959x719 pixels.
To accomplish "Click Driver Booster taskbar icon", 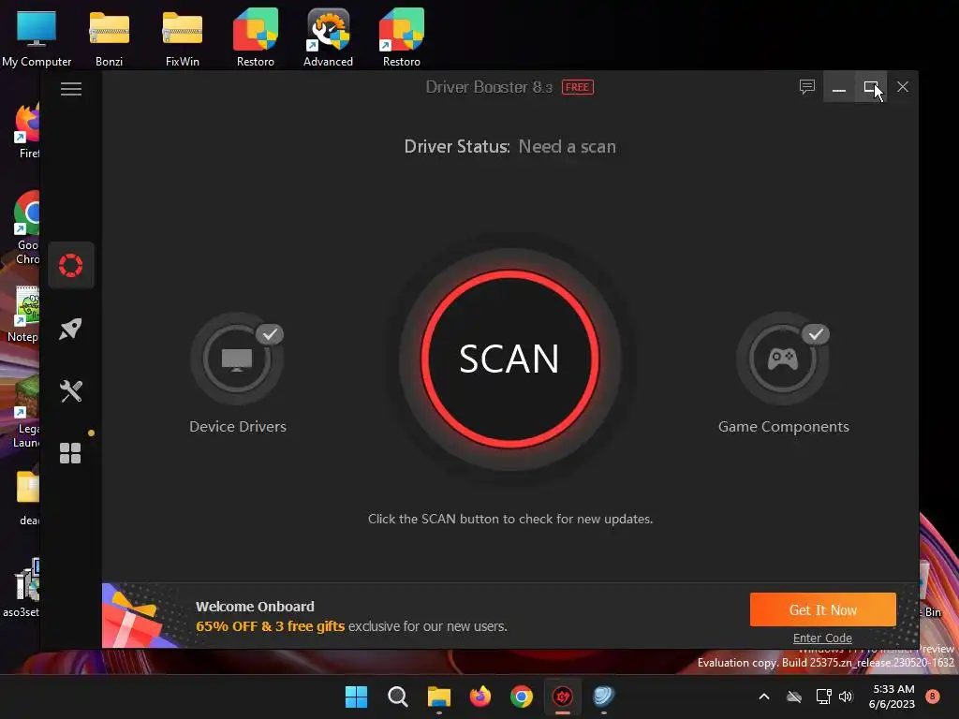I will 563,697.
